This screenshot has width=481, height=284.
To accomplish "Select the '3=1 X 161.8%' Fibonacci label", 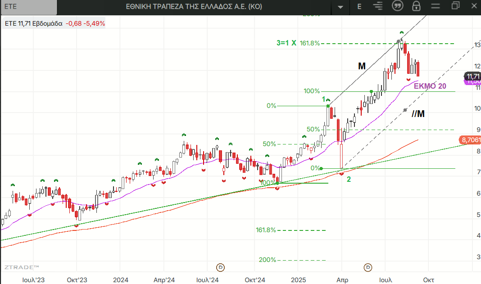I will (x=298, y=43).
